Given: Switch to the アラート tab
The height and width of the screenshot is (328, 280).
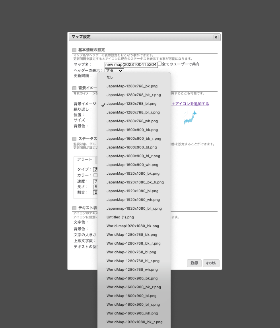Looking at the screenshot, I should (x=85, y=159).
